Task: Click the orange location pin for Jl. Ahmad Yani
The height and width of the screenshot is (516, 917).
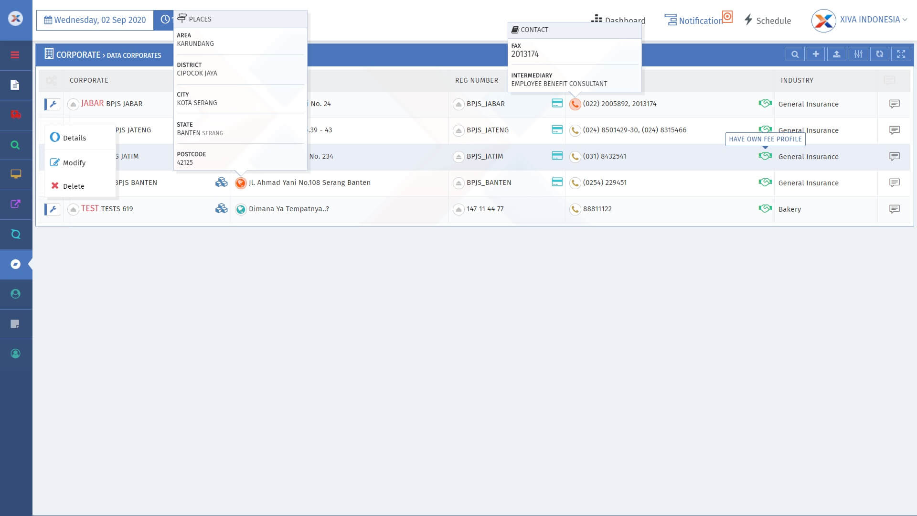Action: [x=241, y=183]
